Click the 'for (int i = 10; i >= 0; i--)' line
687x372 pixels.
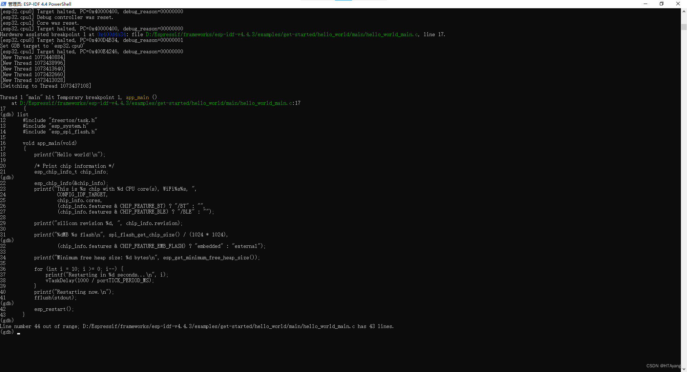79,269
